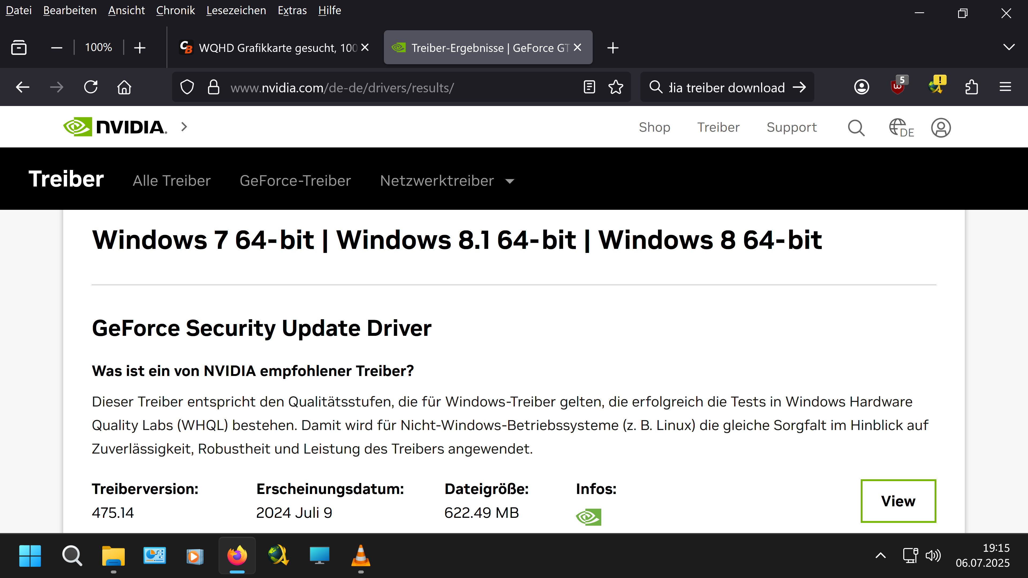Expand chevron next to NVIDIA logo

pos(184,127)
